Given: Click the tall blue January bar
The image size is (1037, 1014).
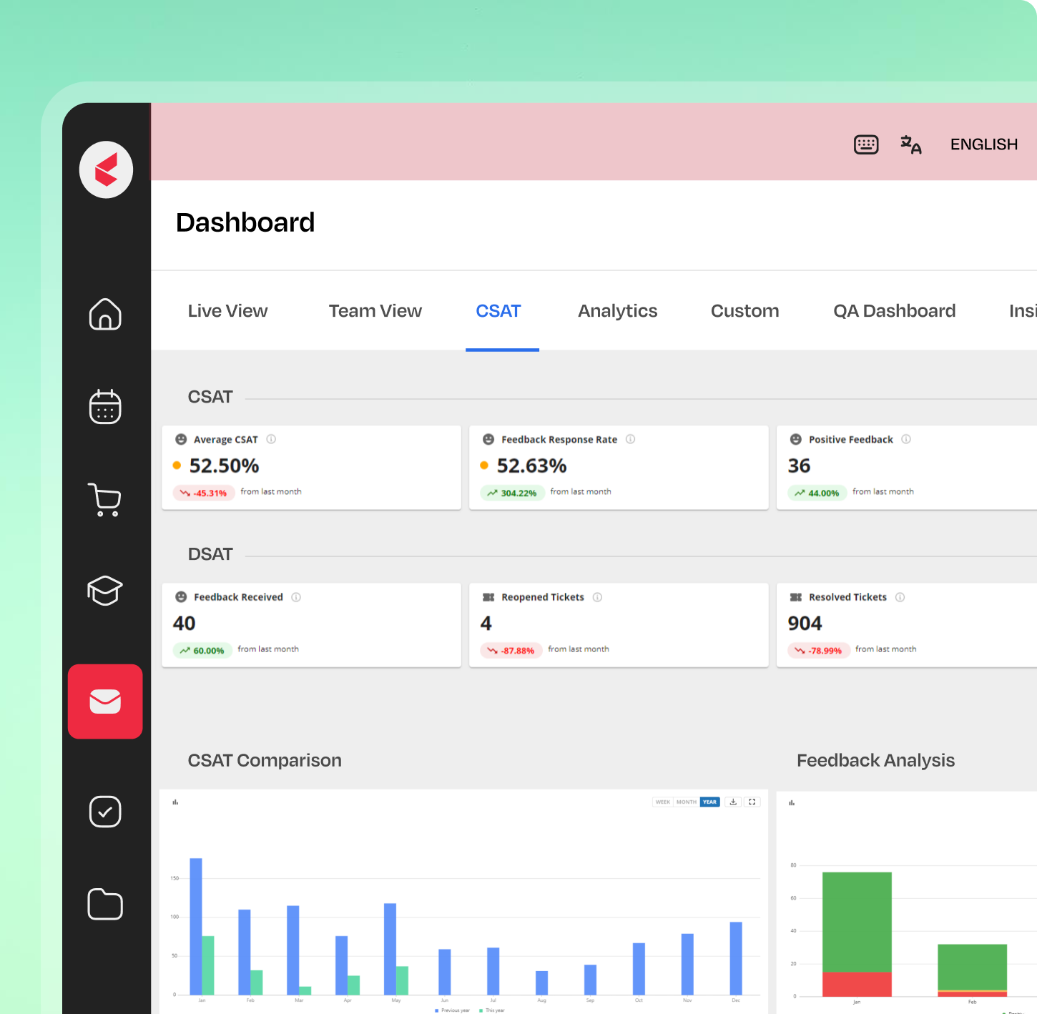Looking at the screenshot, I should tap(196, 926).
